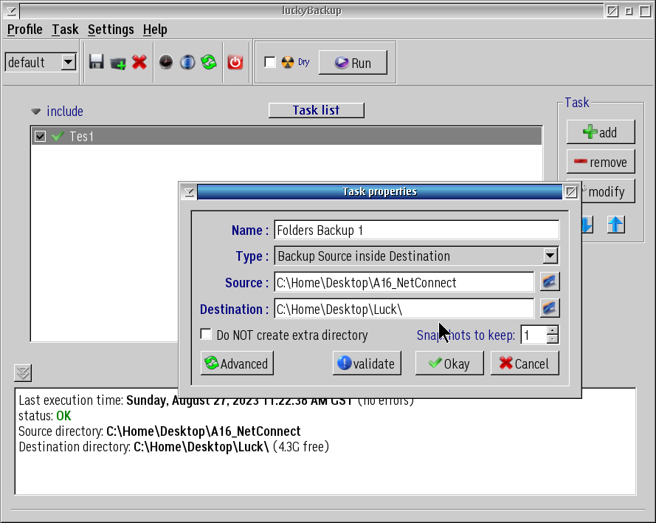Add a new task
This screenshot has height=523, width=656.
point(601,132)
